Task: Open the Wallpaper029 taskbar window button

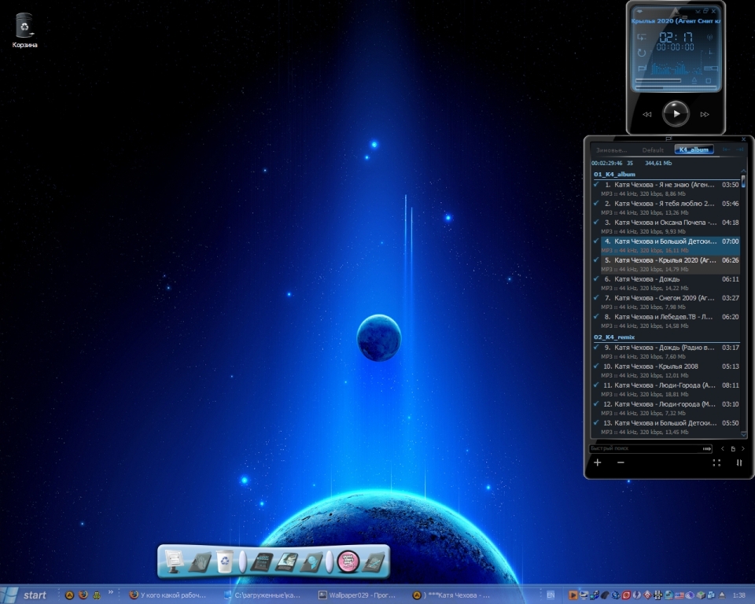Action: pyautogui.click(x=358, y=595)
